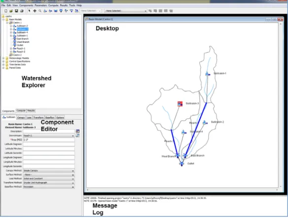The height and width of the screenshot is (218, 288).
Task: Select Reach-2 in the tree
Action: [x=21, y=52]
